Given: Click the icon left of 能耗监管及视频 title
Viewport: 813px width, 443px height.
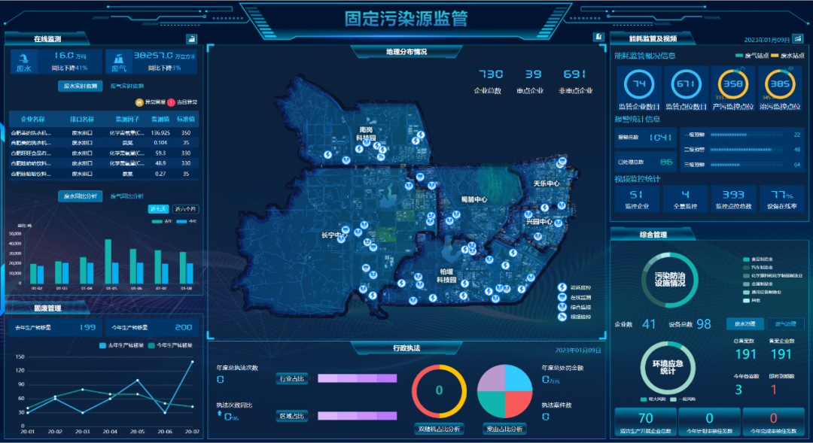Looking at the screenshot, I should coord(598,36).
